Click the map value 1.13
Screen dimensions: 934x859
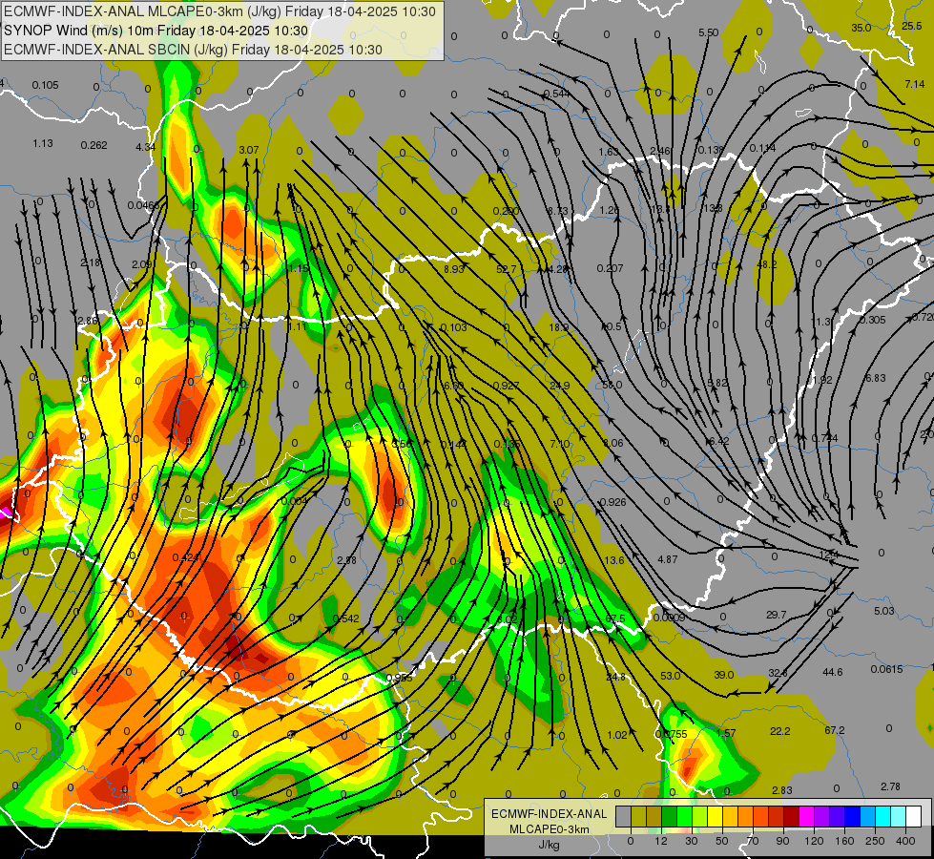click(x=43, y=143)
